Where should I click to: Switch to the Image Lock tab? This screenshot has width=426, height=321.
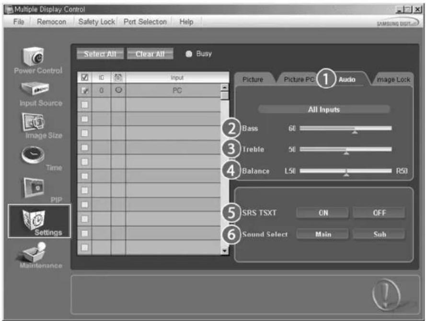click(393, 80)
